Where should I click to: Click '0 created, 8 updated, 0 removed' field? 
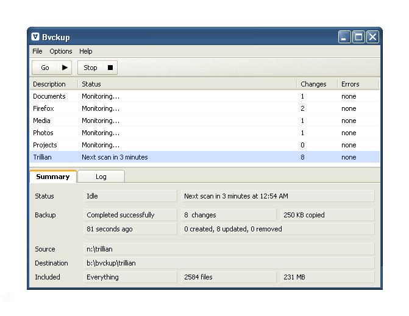click(x=278, y=229)
